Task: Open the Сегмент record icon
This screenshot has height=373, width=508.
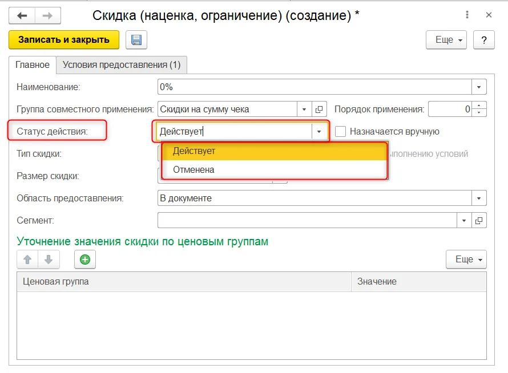Action: pos(479,221)
